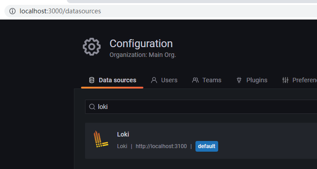This screenshot has width=317, height=169.
Task: Select the Data sources tab
Action: tap(112, 80)
